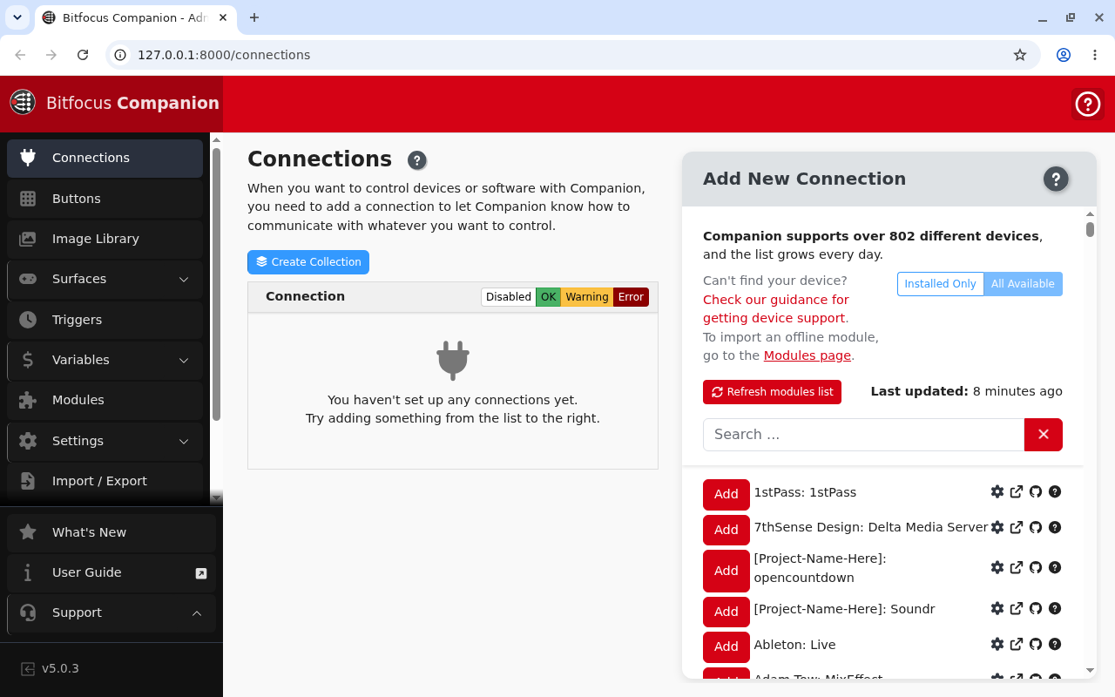Follow the guidance for getting device support link

pos(775,309)
